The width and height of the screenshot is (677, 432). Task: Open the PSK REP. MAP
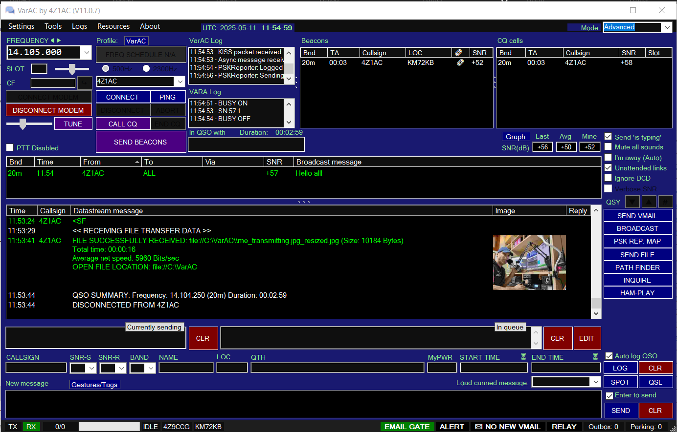click(637, 241)
